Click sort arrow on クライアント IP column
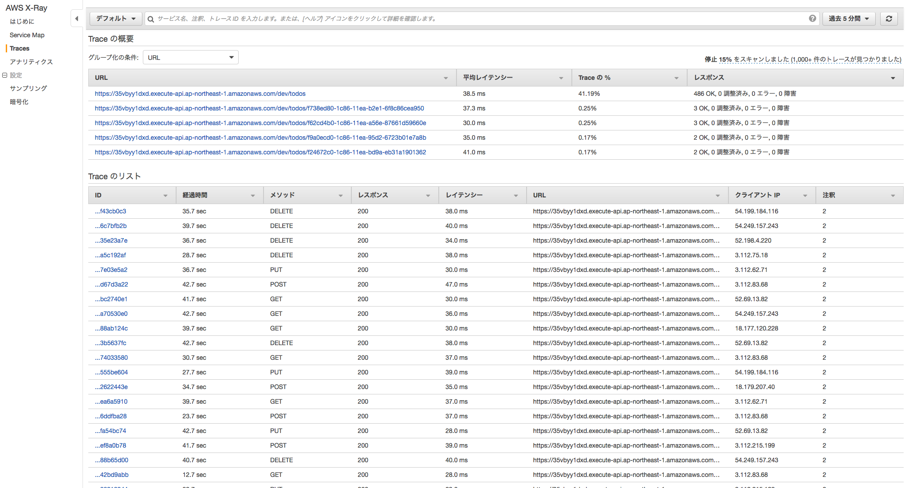This screenshot has width=905, height=488. click(805, 196)
